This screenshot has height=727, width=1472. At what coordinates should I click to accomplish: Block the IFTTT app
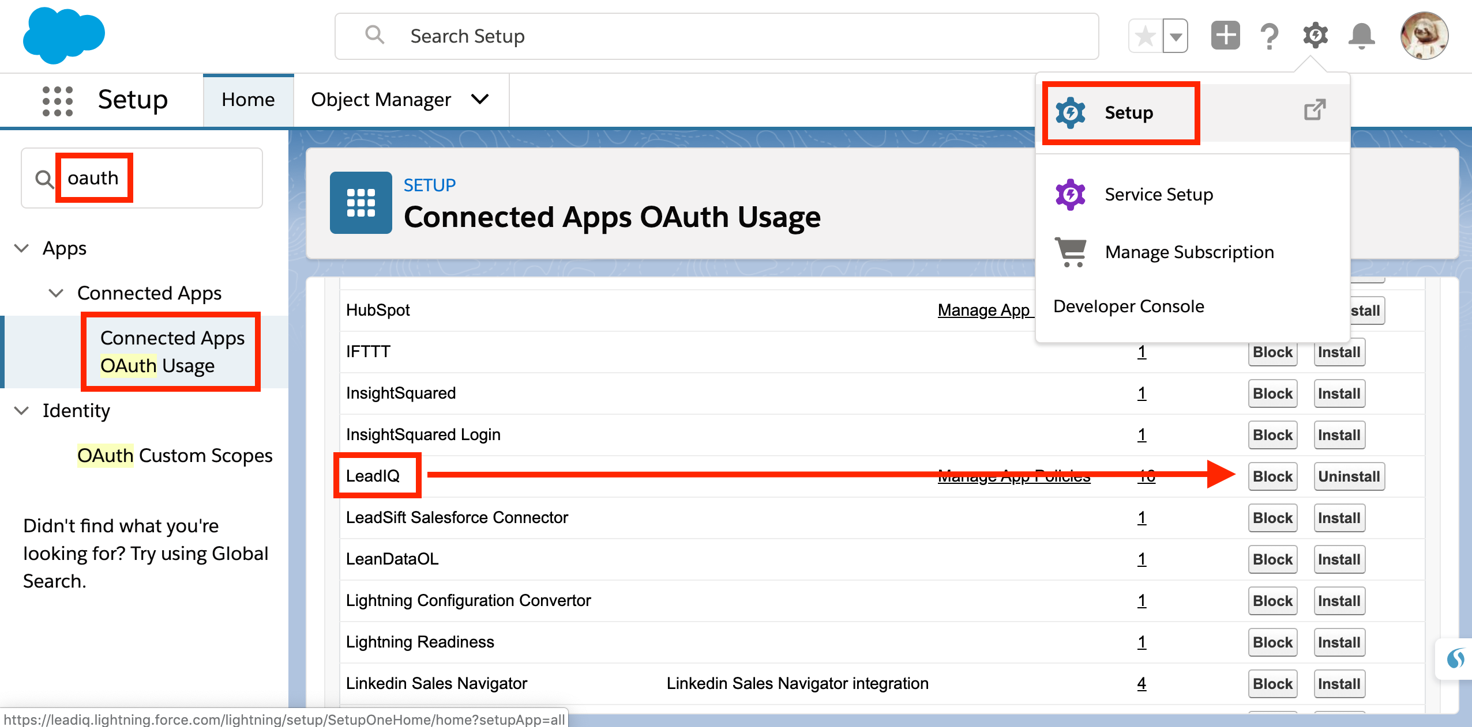(x=1272, y=352)
